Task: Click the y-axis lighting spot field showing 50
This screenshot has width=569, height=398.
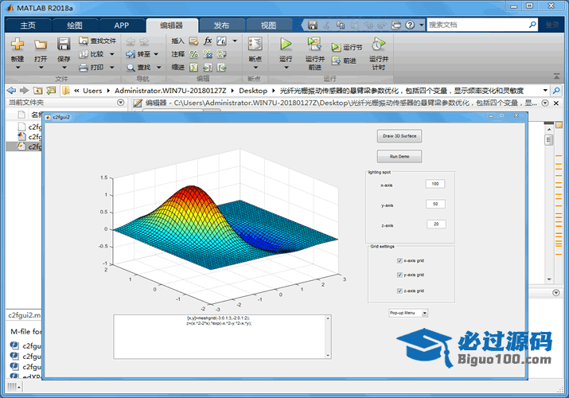Action: click(435, 204)
